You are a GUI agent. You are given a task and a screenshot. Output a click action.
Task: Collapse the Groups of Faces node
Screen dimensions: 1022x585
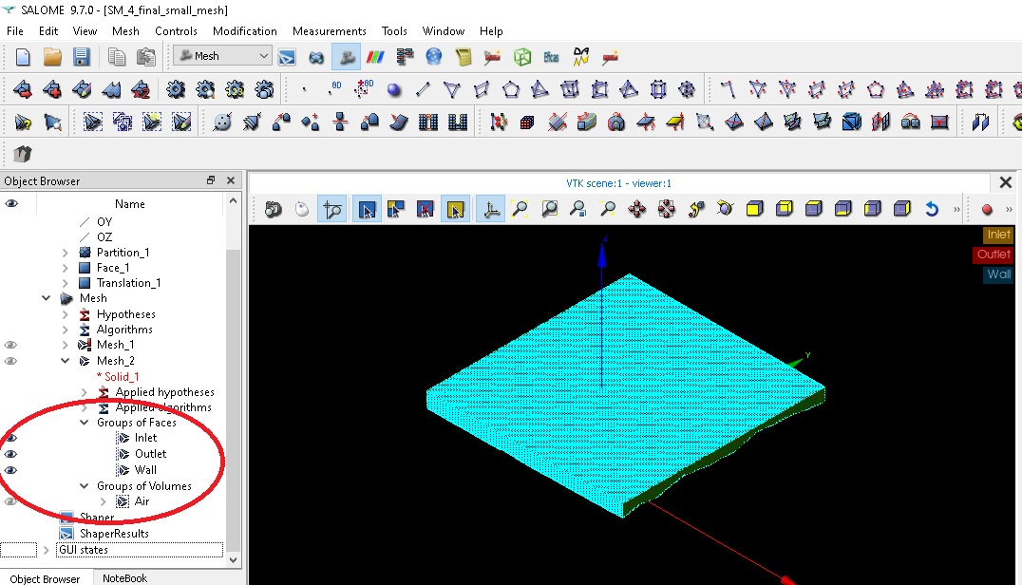click(85, 423)
